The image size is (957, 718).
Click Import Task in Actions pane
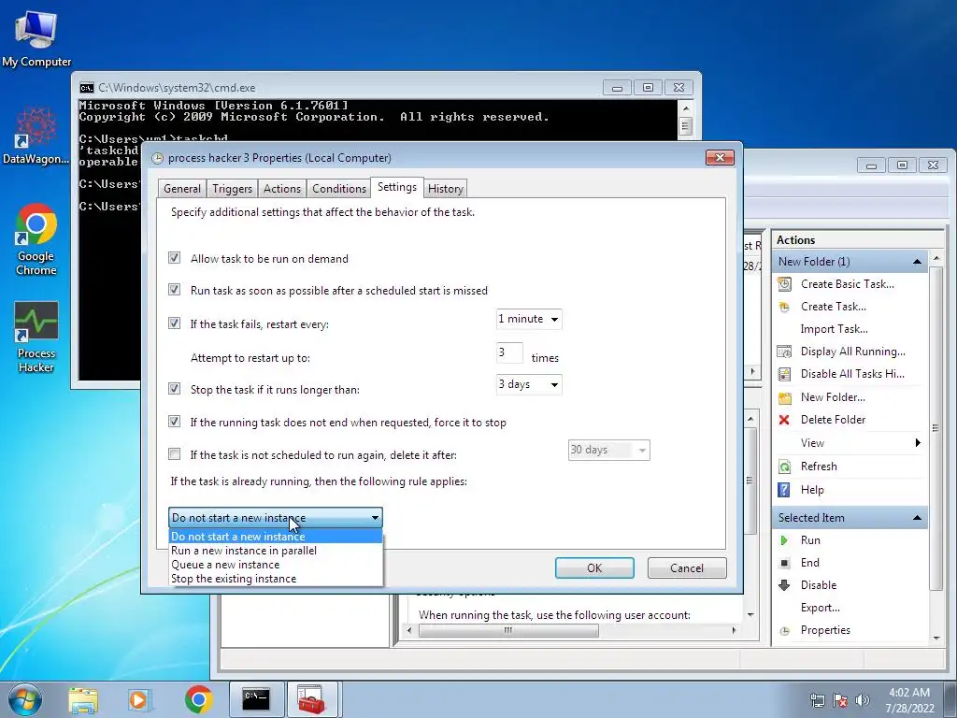coord(834,329)
